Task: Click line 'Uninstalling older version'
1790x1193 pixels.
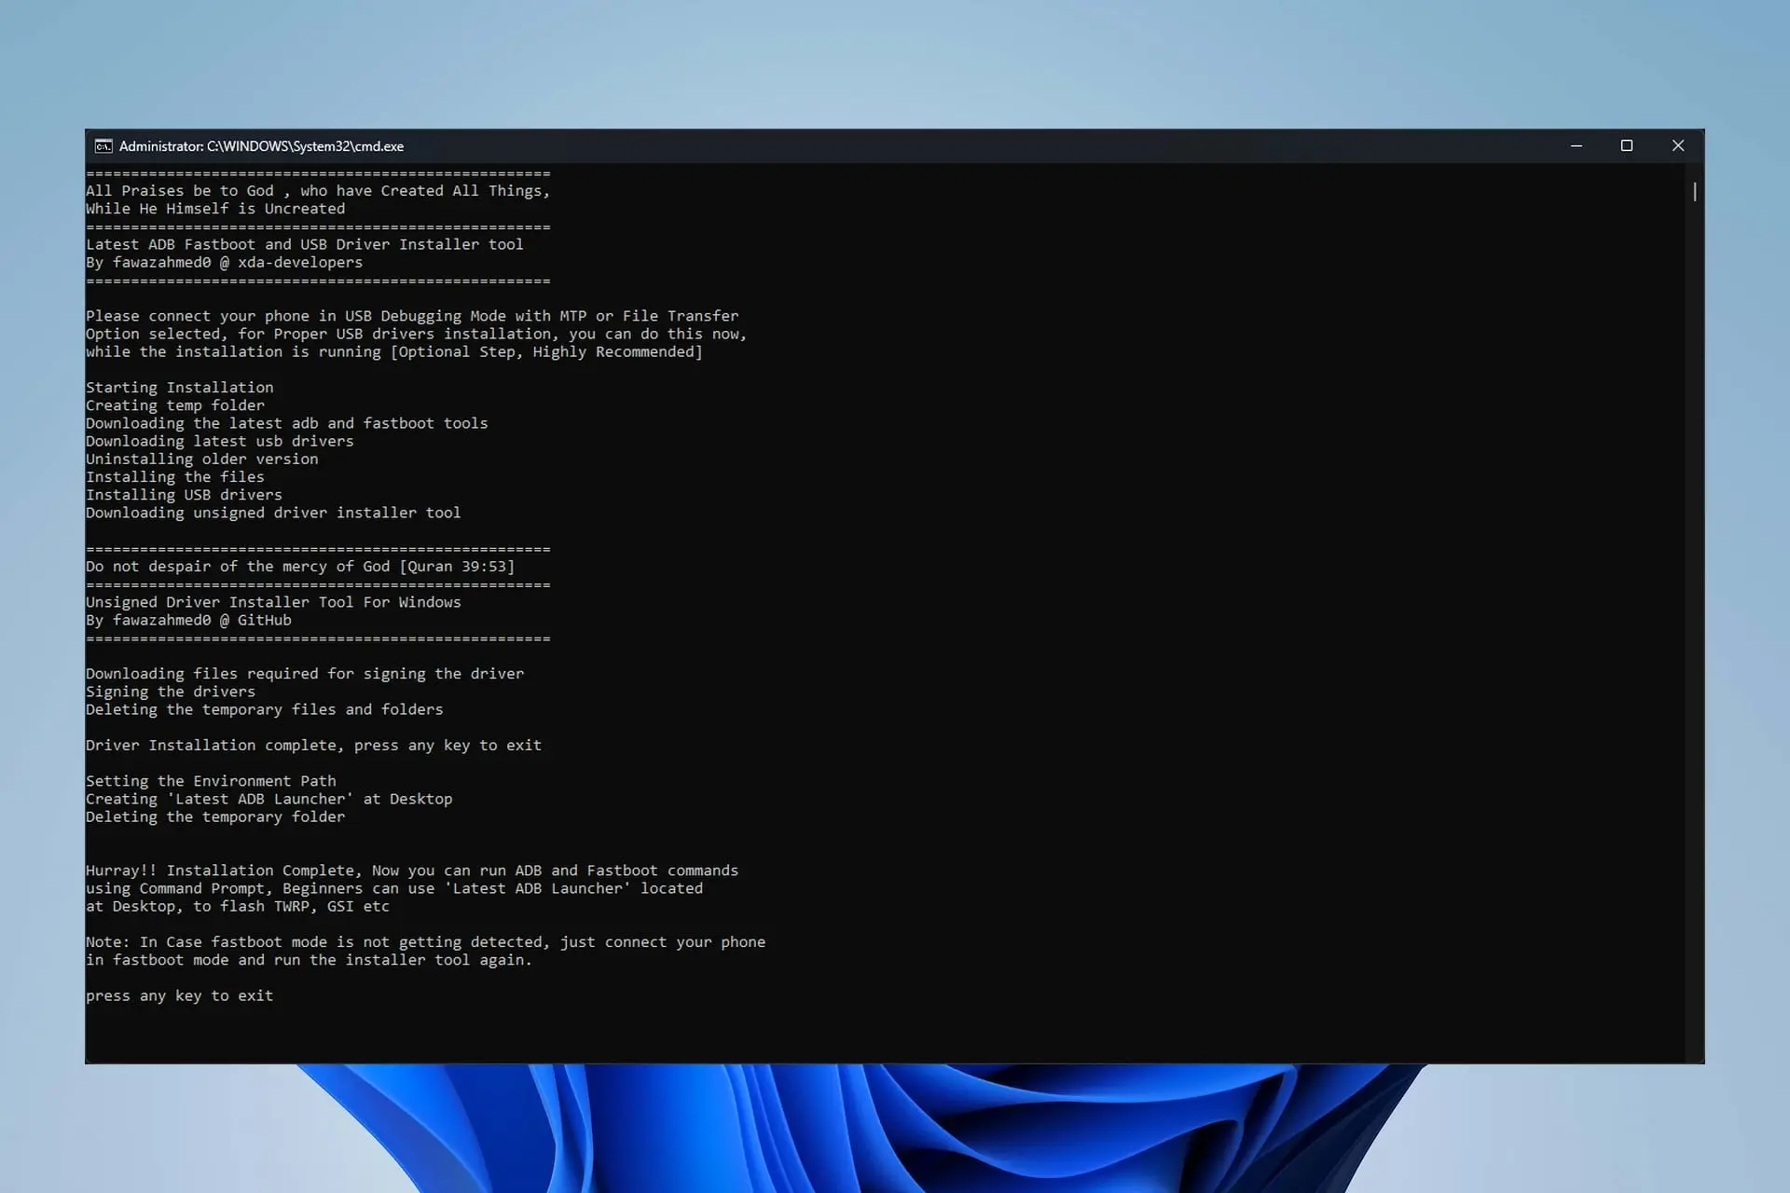Action: pyautogui.click(x=202, y=459)
